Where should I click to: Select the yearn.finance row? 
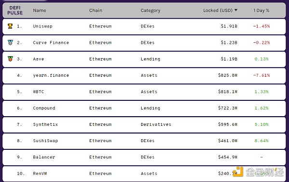[x=144, y=75]
